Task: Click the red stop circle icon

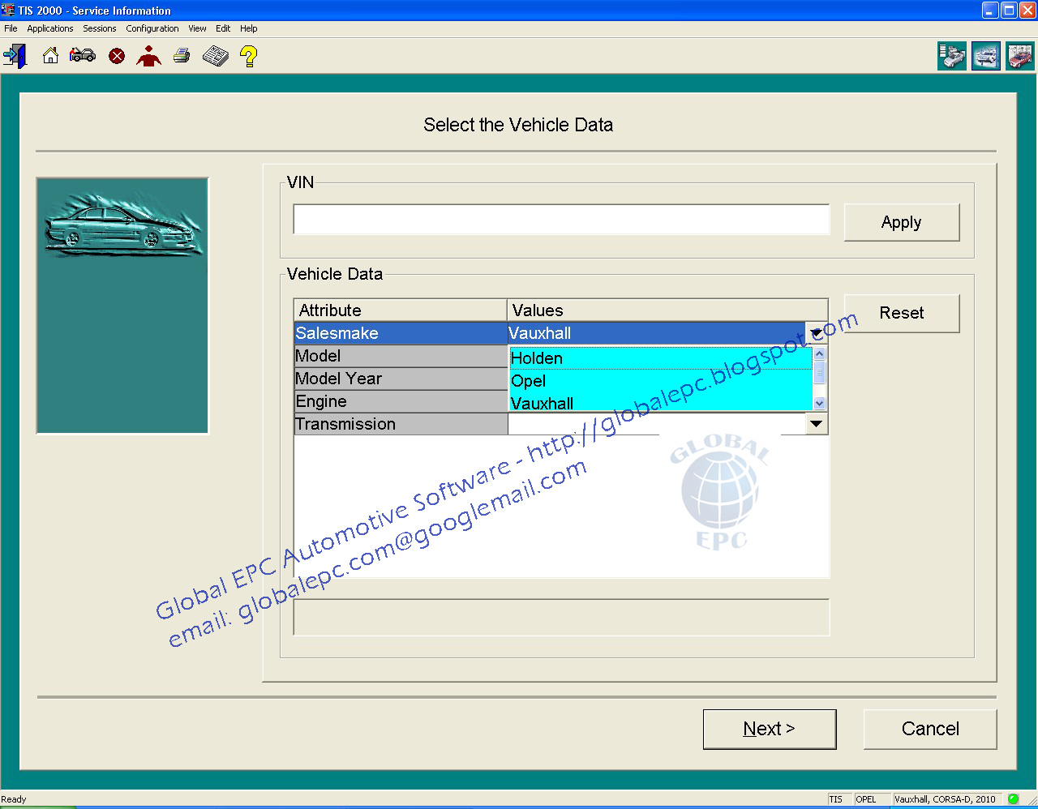Action: click(117, 56)
